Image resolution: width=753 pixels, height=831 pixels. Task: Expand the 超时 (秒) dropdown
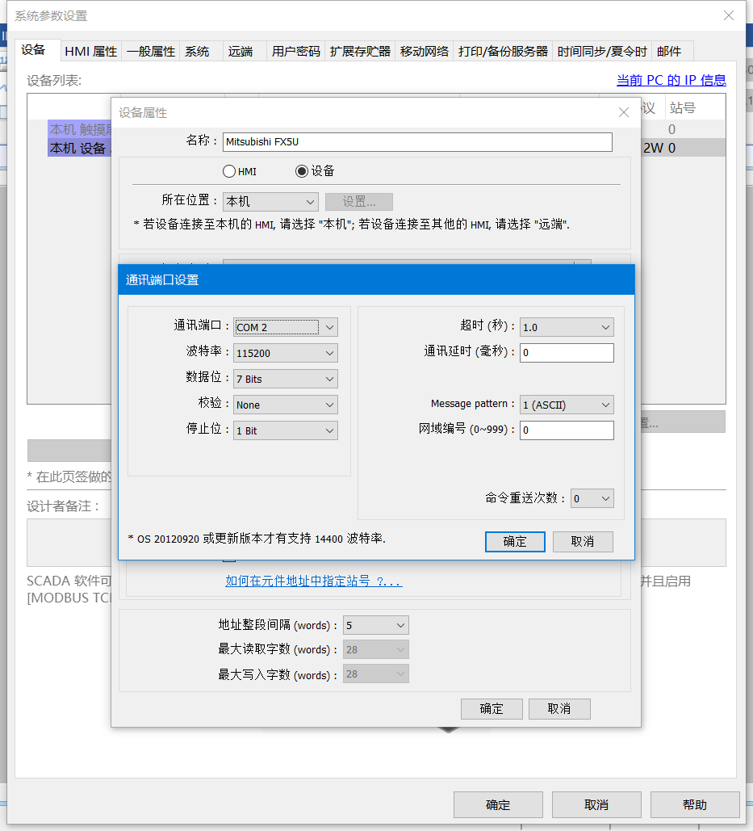[567, 327]
